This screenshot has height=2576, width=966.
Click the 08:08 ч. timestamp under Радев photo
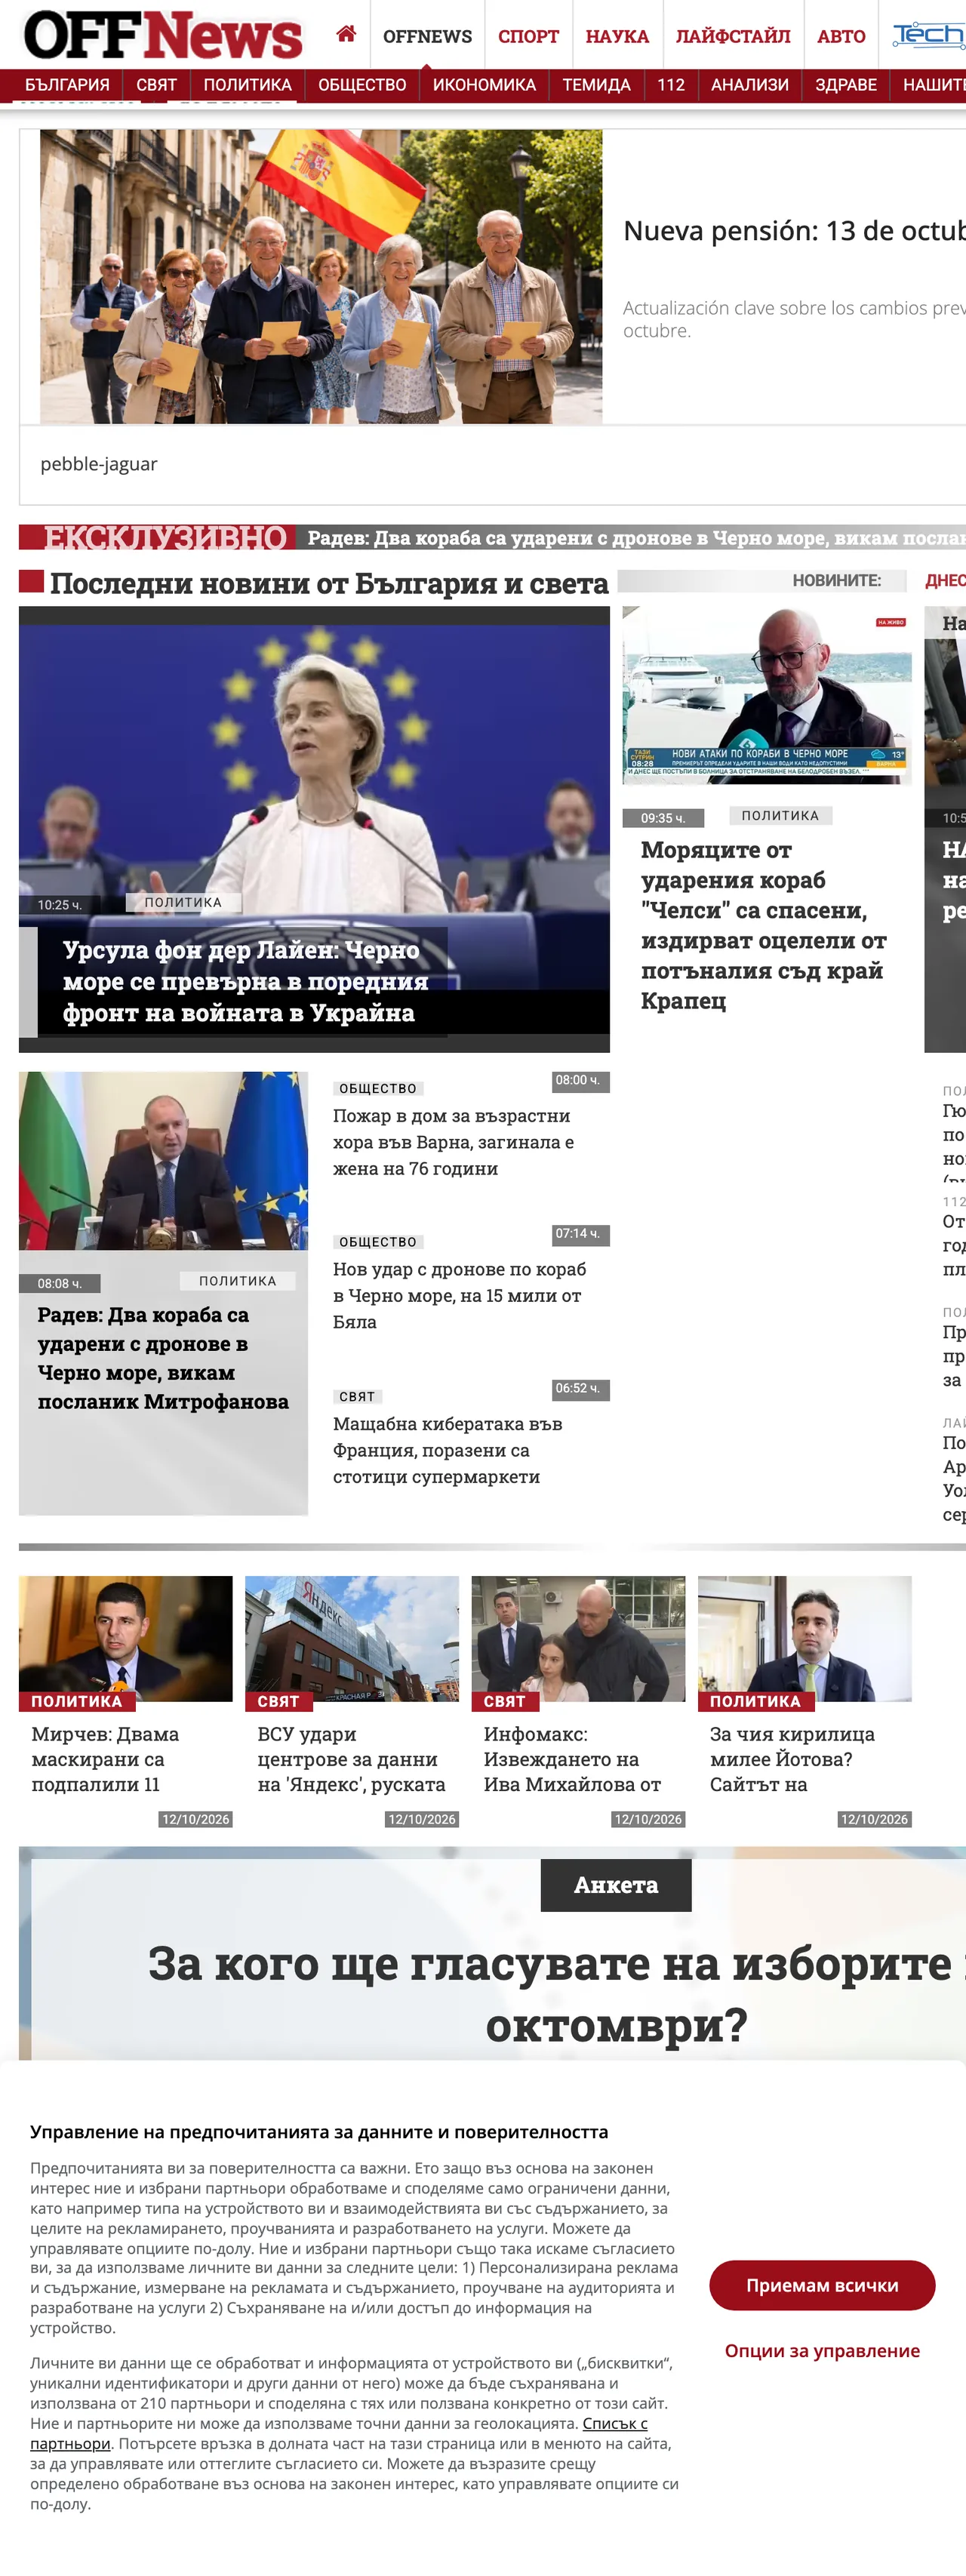60,1283
